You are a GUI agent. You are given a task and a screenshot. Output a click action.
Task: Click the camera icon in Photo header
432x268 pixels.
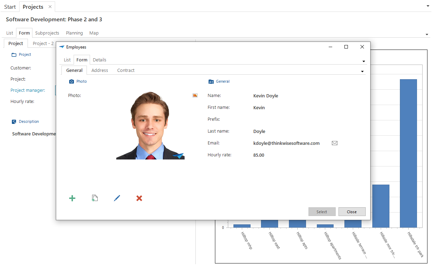(x=72, y=81)
